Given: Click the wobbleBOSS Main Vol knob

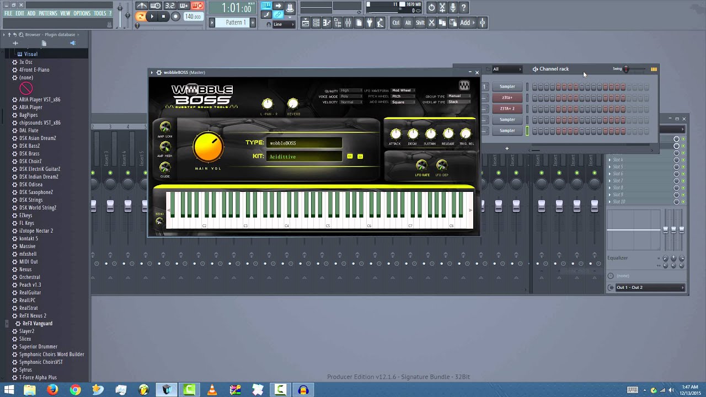Looking at the screenshot, I should pyautogui.click(x=208, y=147).
